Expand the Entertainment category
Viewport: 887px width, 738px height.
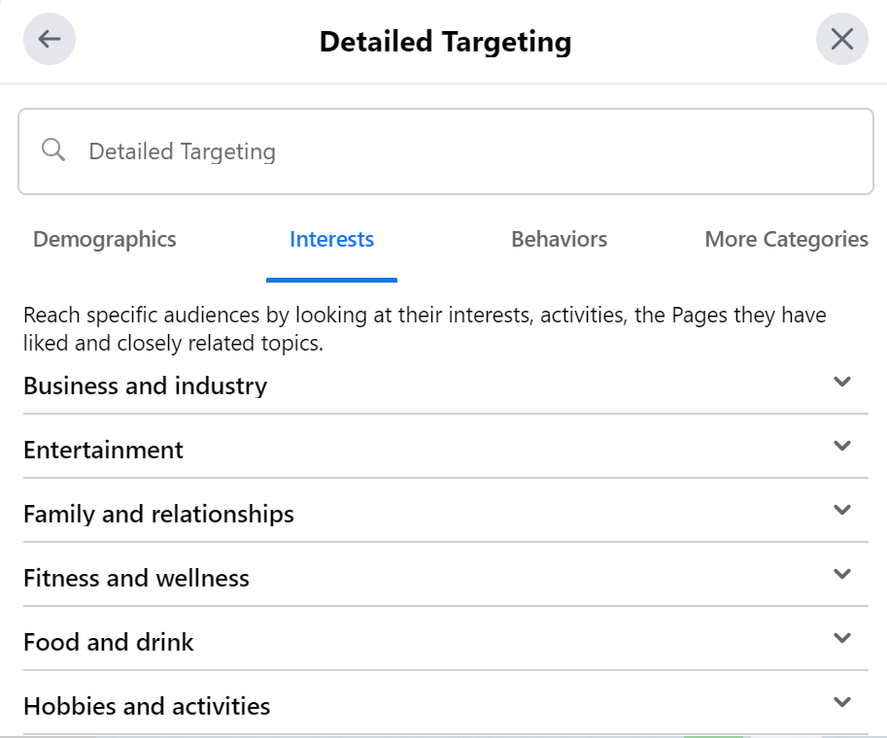coord(841,446)
